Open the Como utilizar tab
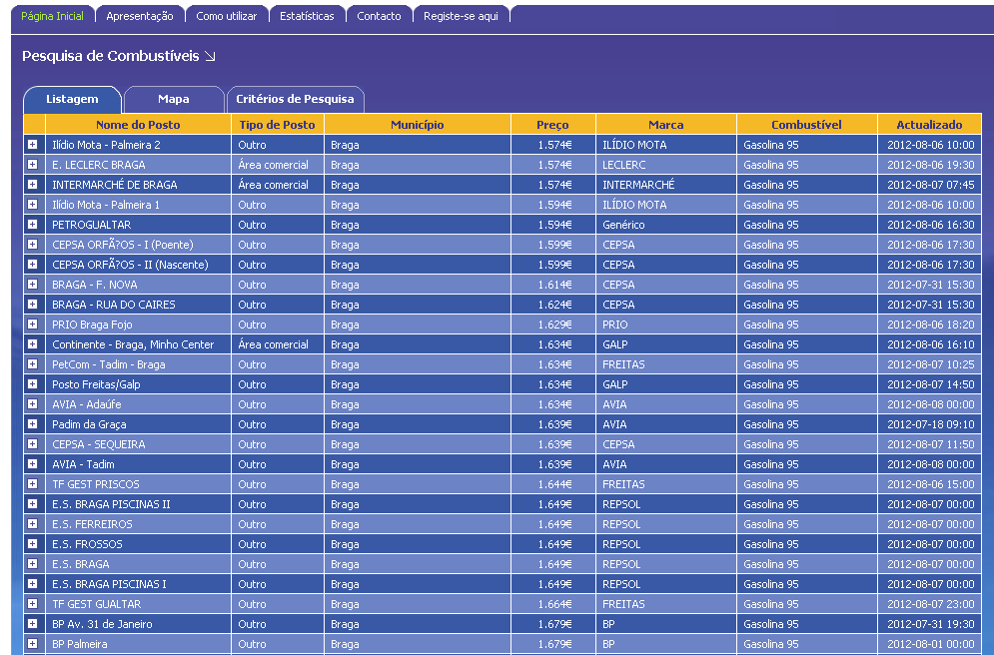 tap(227, 16)
